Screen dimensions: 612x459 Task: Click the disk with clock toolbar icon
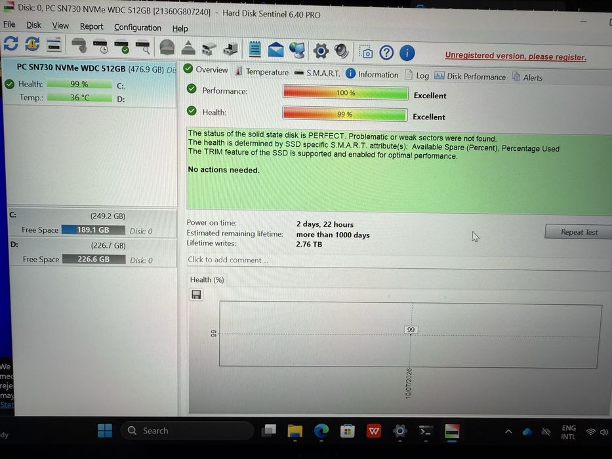tap(101, 47)
